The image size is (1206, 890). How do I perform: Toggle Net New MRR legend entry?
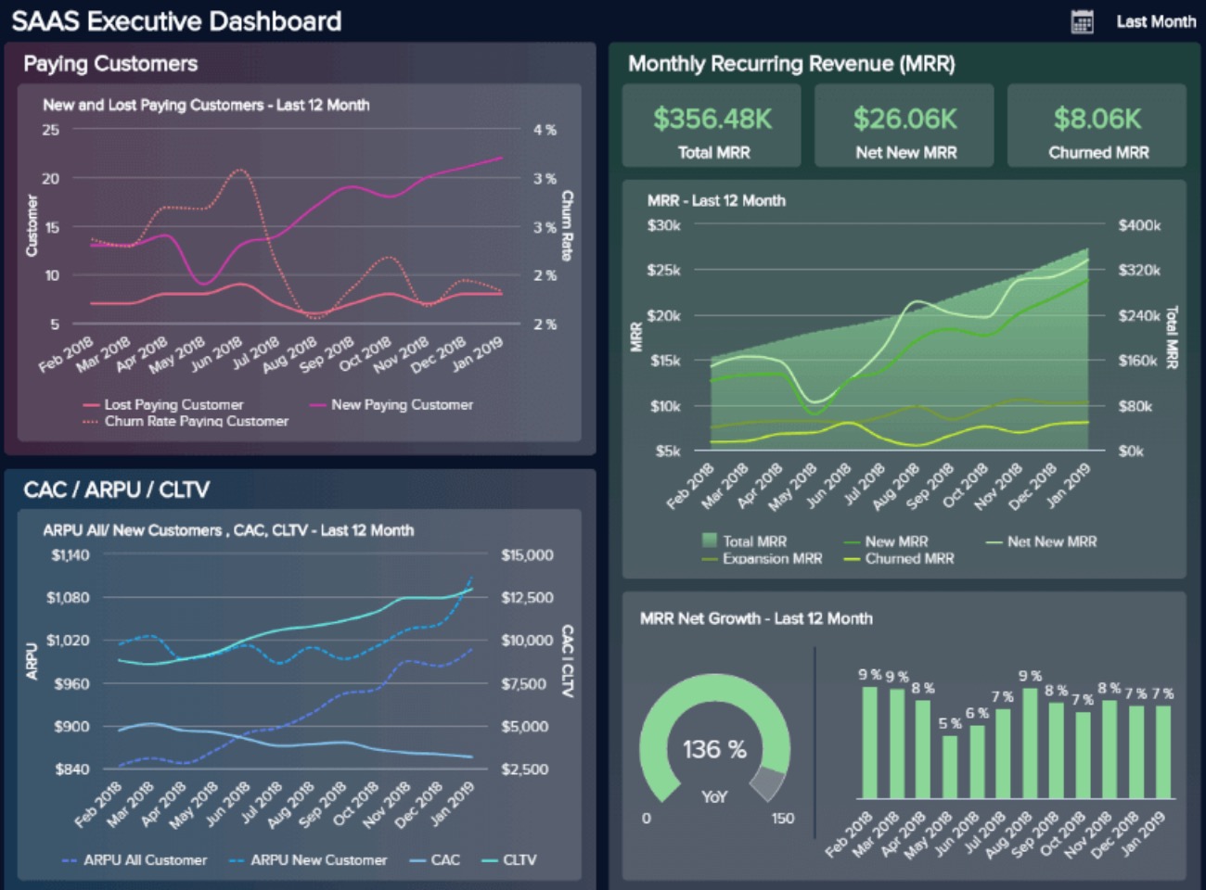pyautogui.click(x=1041, y=541)
